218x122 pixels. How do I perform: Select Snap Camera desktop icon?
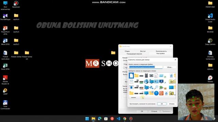click(x=210, y=42)
